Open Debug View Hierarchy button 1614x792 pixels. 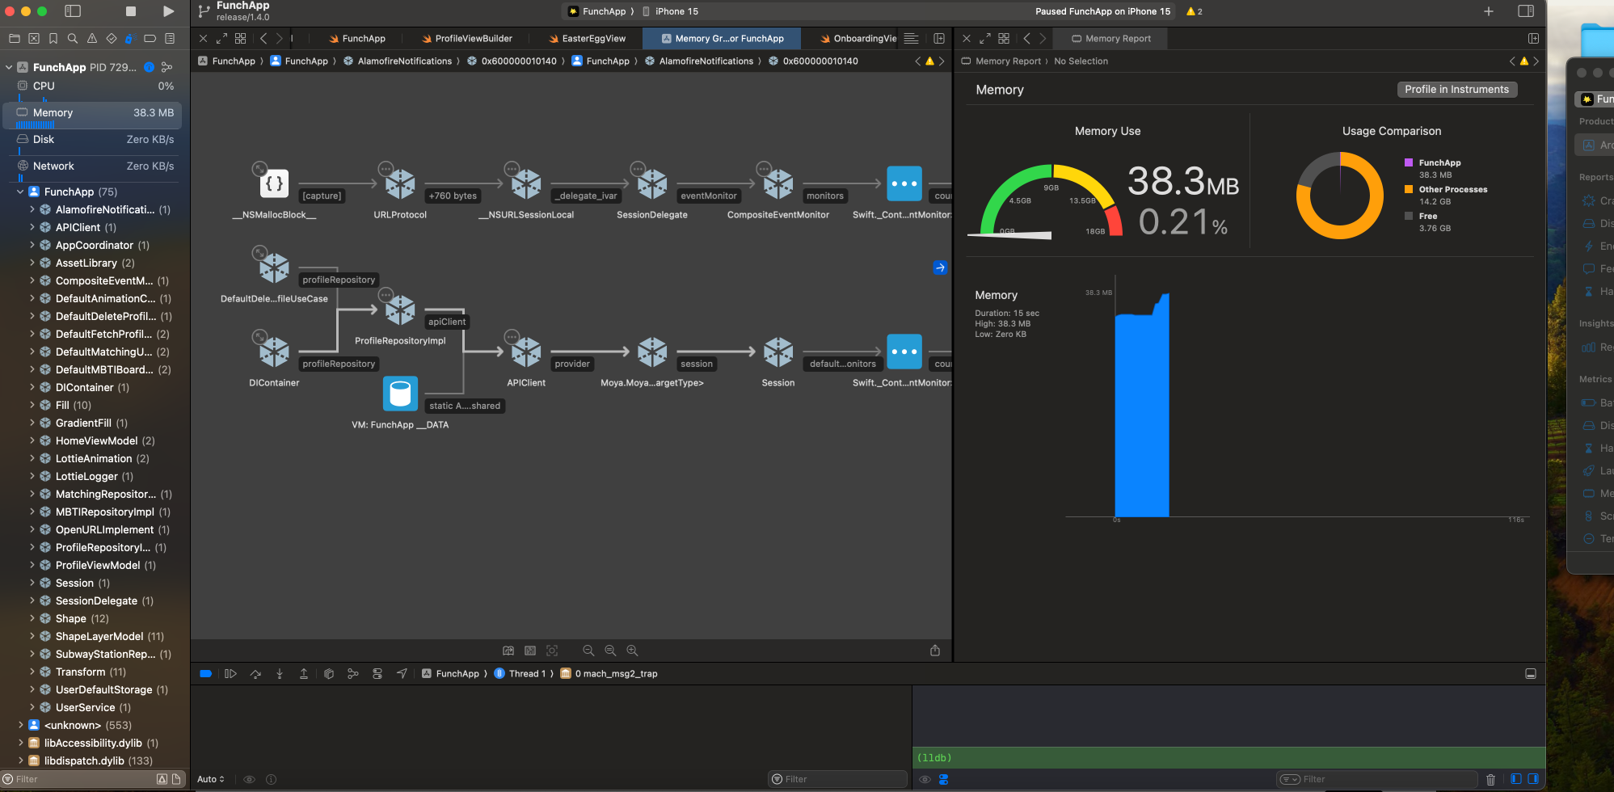pos(329,673)
